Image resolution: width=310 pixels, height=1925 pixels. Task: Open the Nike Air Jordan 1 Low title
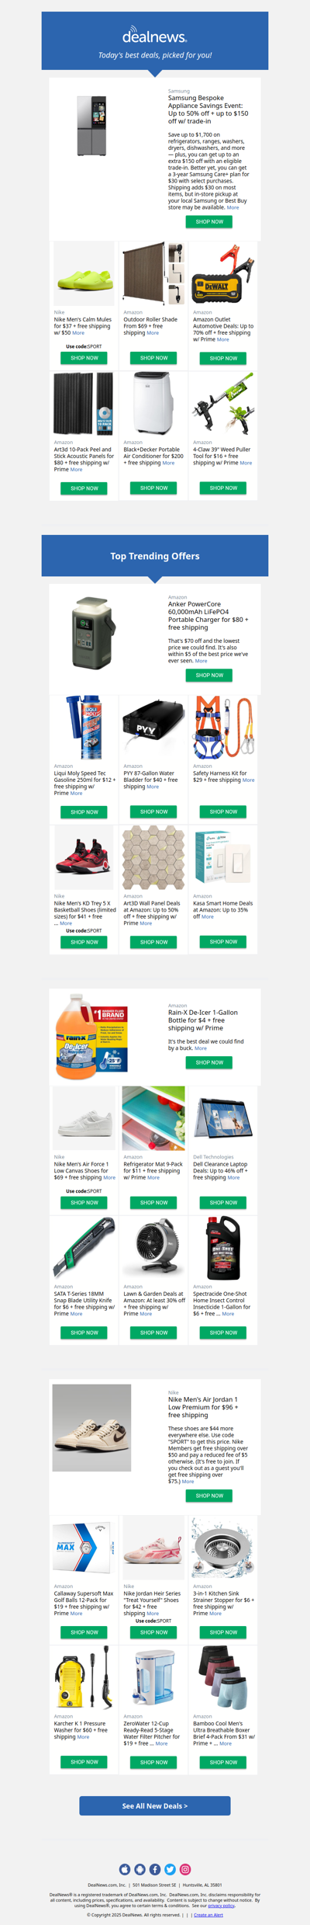(x=203, y=1407)
